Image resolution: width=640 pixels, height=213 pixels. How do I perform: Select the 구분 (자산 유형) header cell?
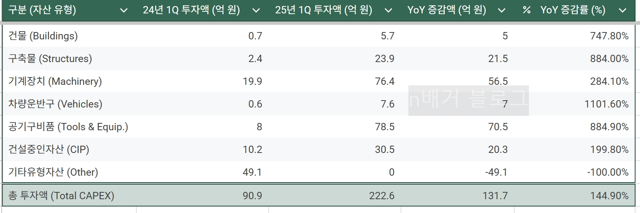pos(42,10)
